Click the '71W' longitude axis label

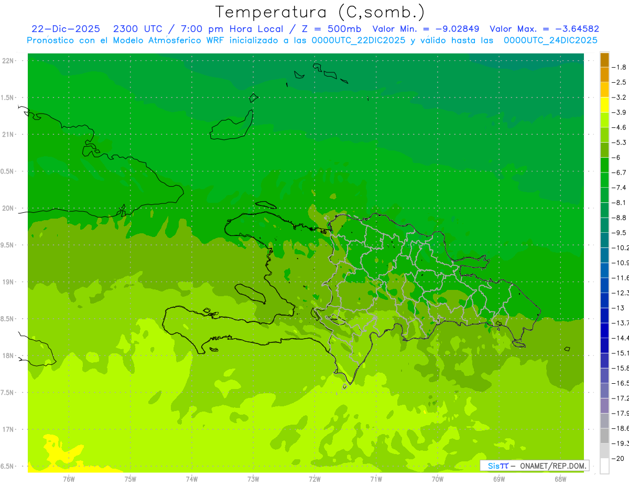pyautogui.click(x=376, y=479)
